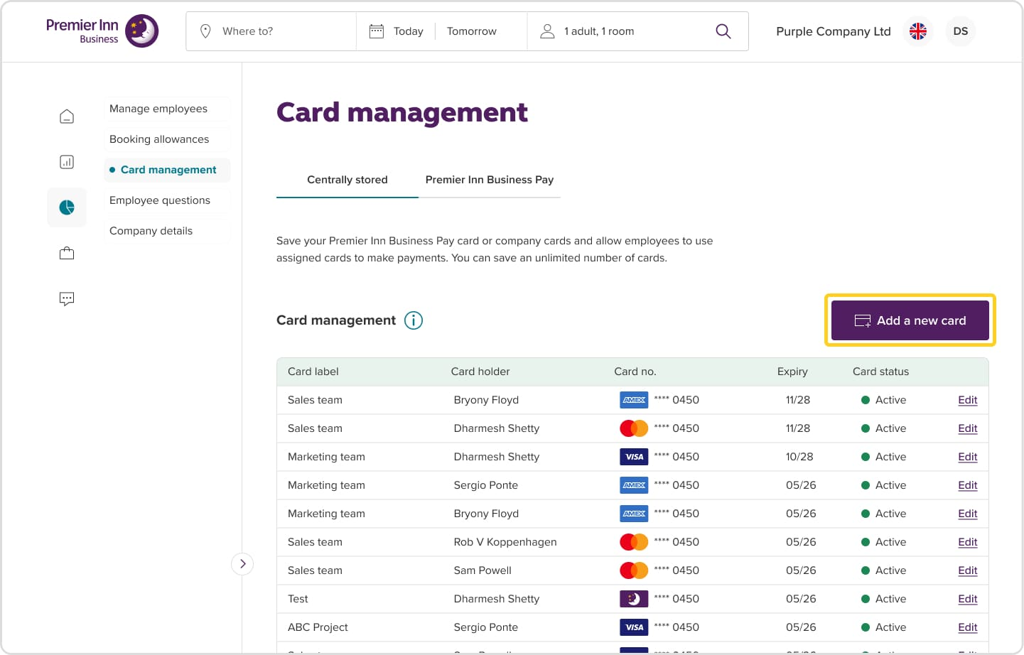Select the Today check-in date
This screenshot has height=655, width=1024.
pyautogui.click(x=409, y=31)
